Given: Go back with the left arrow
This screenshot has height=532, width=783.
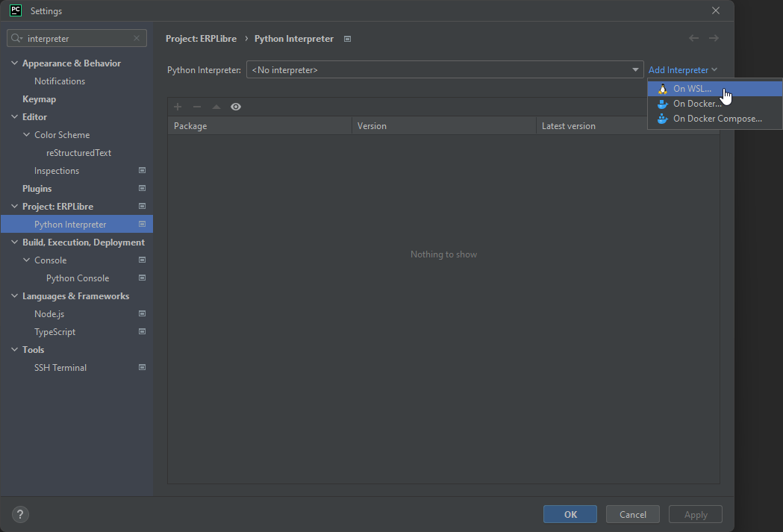Looking at the screenshot, I should [693, 38].
